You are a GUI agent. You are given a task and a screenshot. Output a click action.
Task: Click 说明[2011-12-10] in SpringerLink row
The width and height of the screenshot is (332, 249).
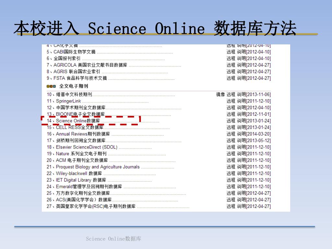click(x=254, y=101)
